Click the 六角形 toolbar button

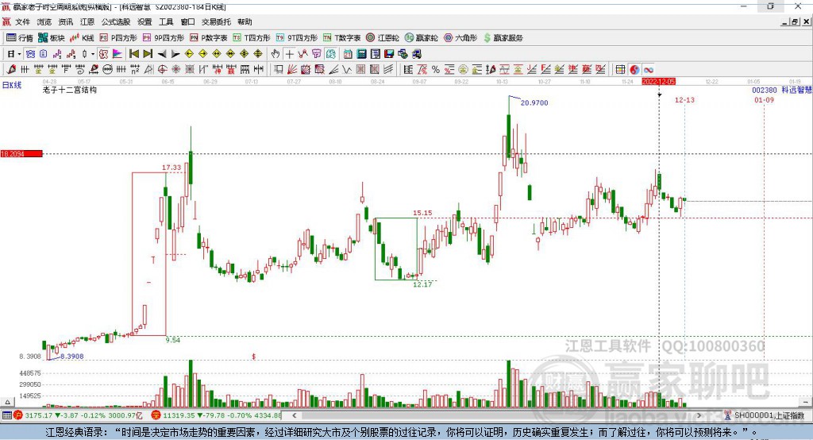coord(460,37)
